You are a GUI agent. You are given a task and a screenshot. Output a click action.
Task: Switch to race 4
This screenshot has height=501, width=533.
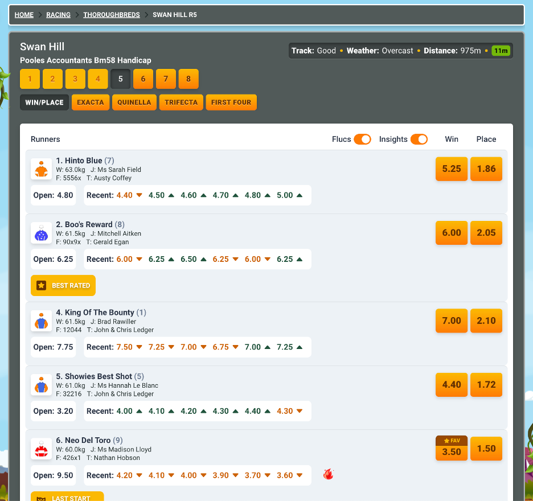click(98, 79)
